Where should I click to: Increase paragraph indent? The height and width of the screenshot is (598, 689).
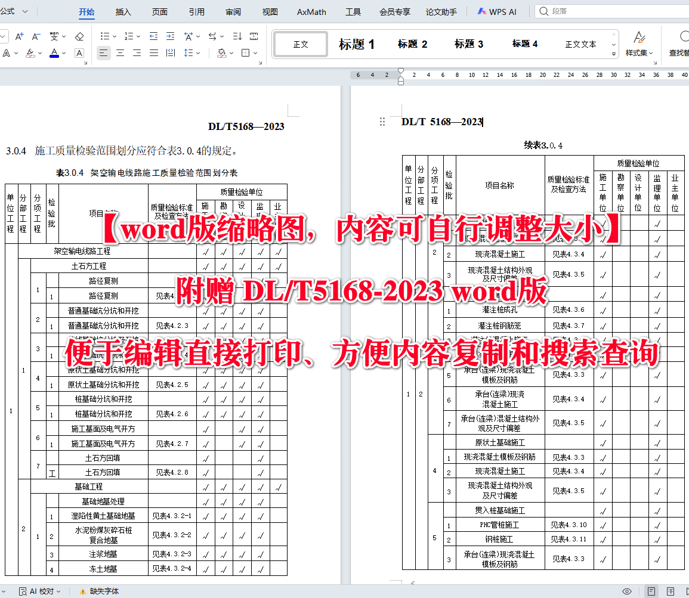[170, 36]
